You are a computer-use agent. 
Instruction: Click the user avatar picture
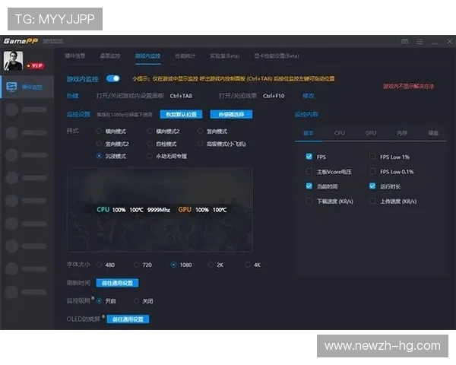[x=13, y=61]
